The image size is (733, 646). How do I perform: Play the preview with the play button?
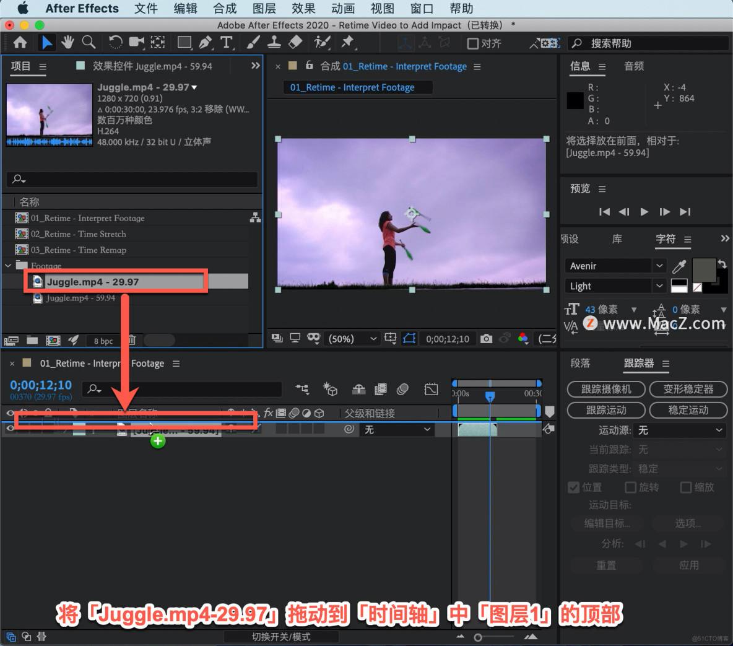click(x=644, y=212)
